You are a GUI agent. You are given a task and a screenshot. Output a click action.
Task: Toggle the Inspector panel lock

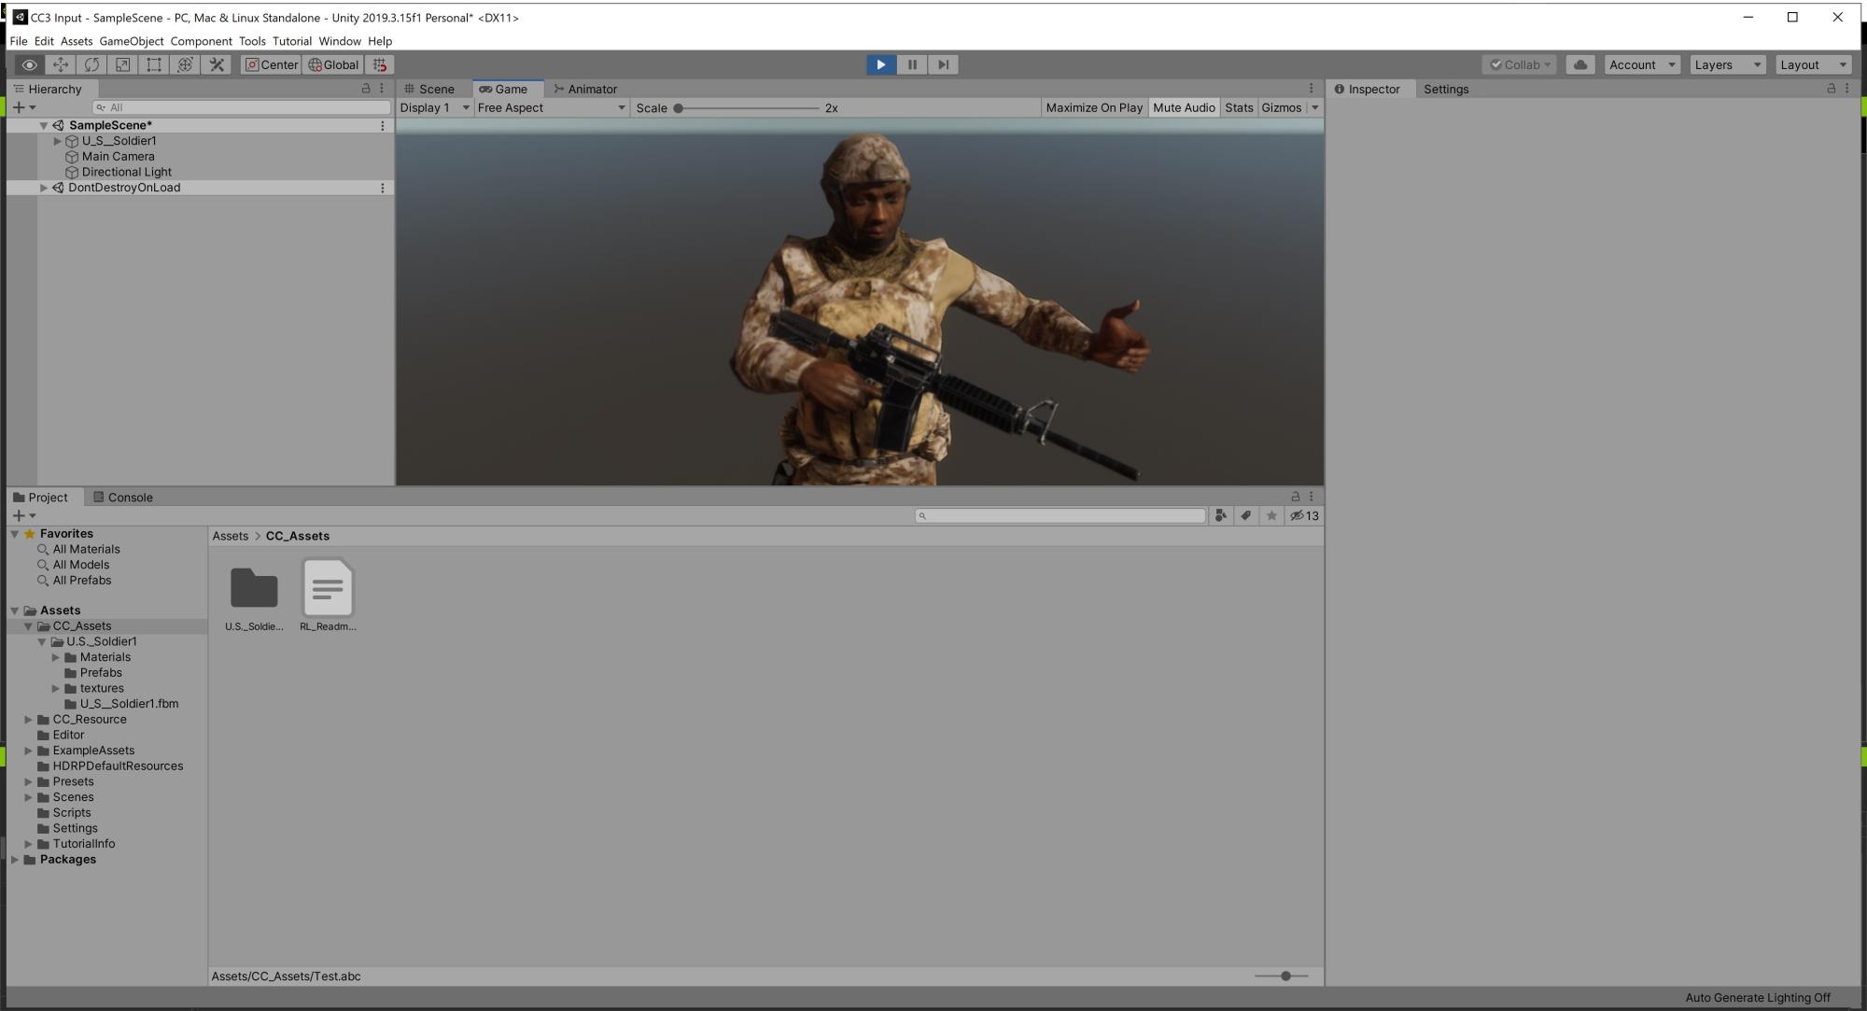tap(1831, 89)
